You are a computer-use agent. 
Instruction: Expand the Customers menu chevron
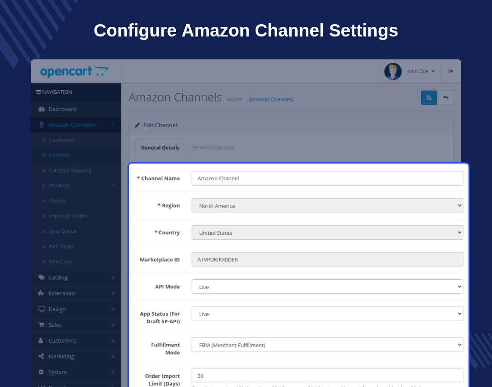(113, 340)
